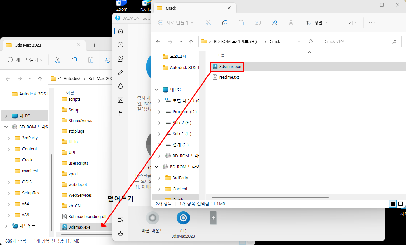Open address history chevron in Crack address bar
406x245 pixels.
coord(299,41)
